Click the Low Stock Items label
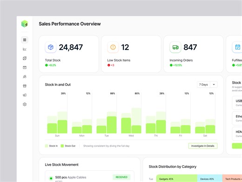Viewport: 242px width, 182px height. pyautogui.click(x=119, y=60)
